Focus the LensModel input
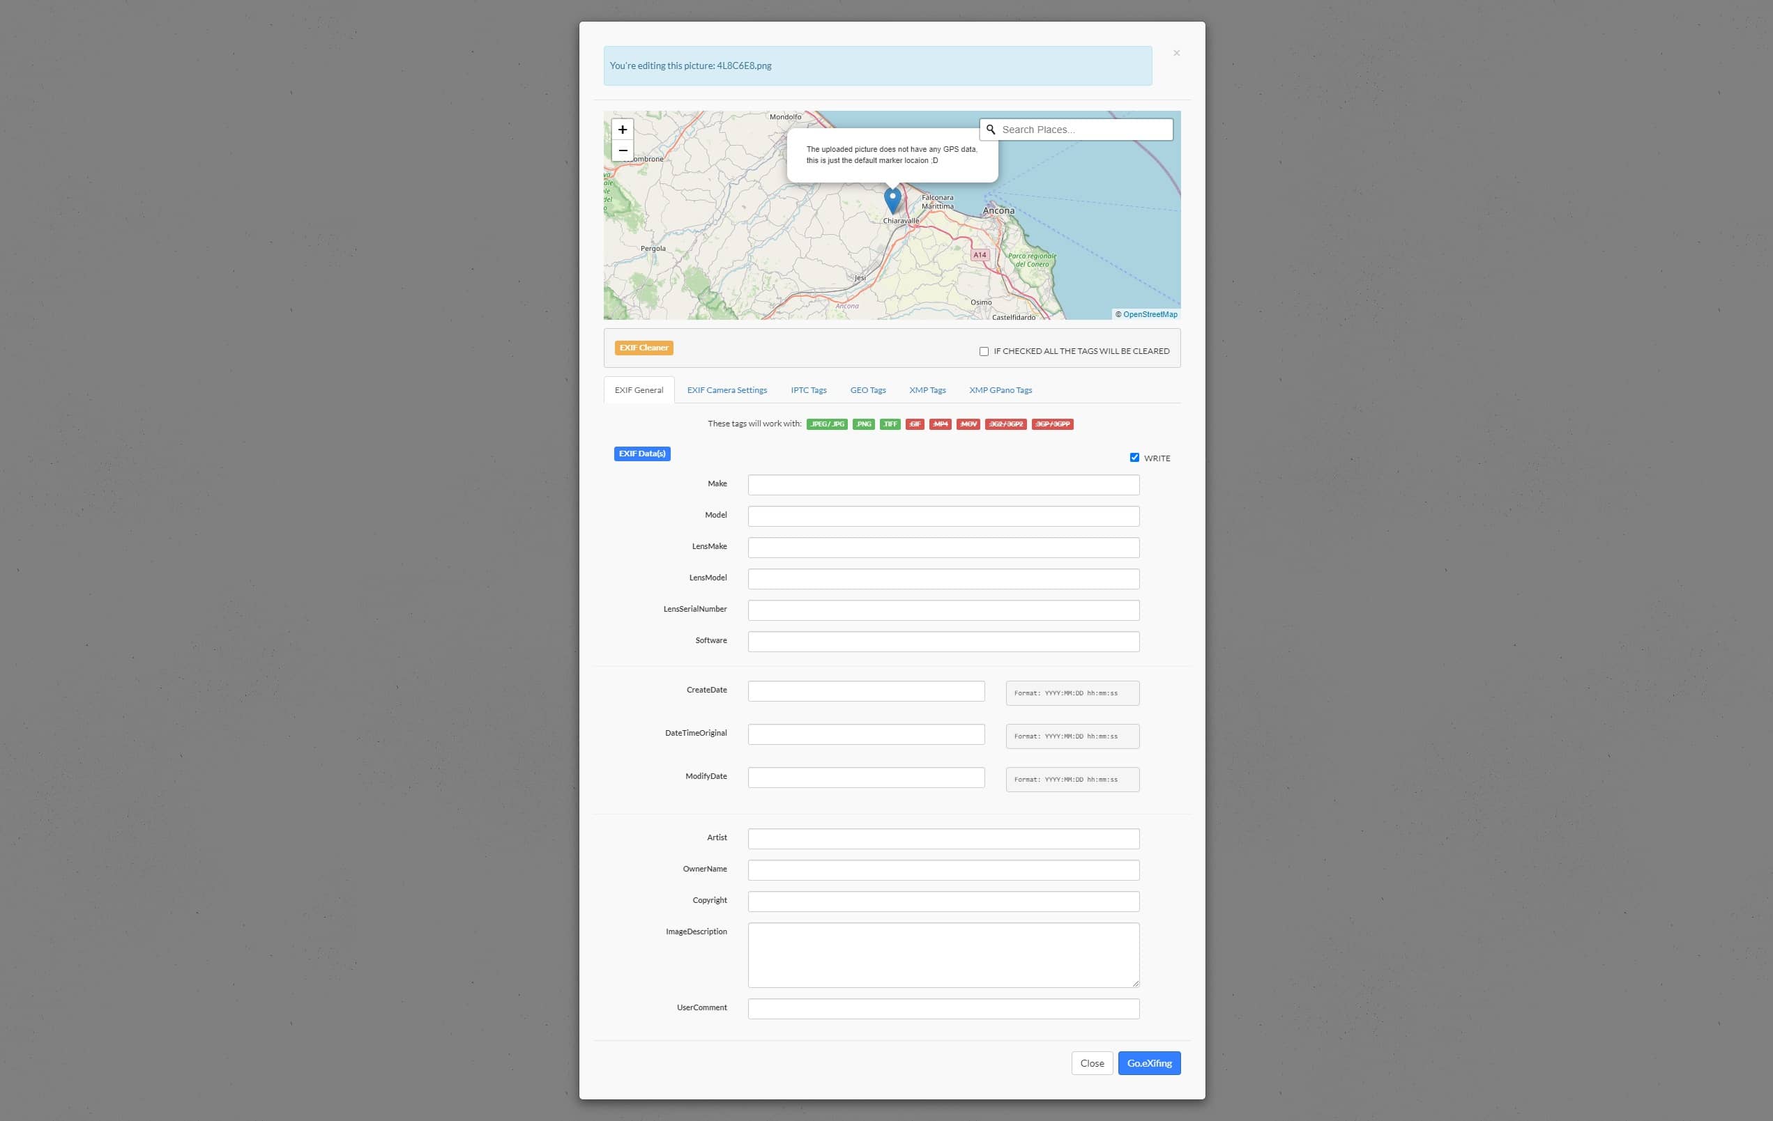The width and height of the screenshot is (1773, 1121). tap(943, 579)
